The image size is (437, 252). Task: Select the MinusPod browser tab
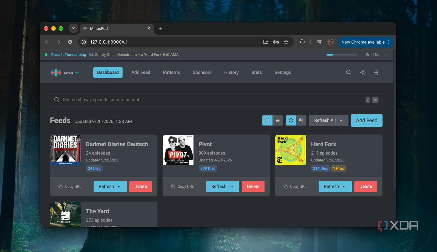[117, 28]
